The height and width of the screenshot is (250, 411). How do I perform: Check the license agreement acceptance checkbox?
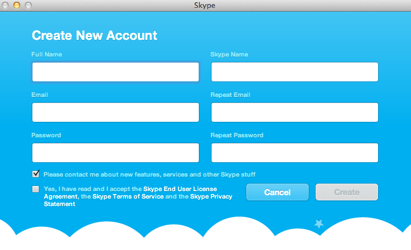tap(35, 189)
